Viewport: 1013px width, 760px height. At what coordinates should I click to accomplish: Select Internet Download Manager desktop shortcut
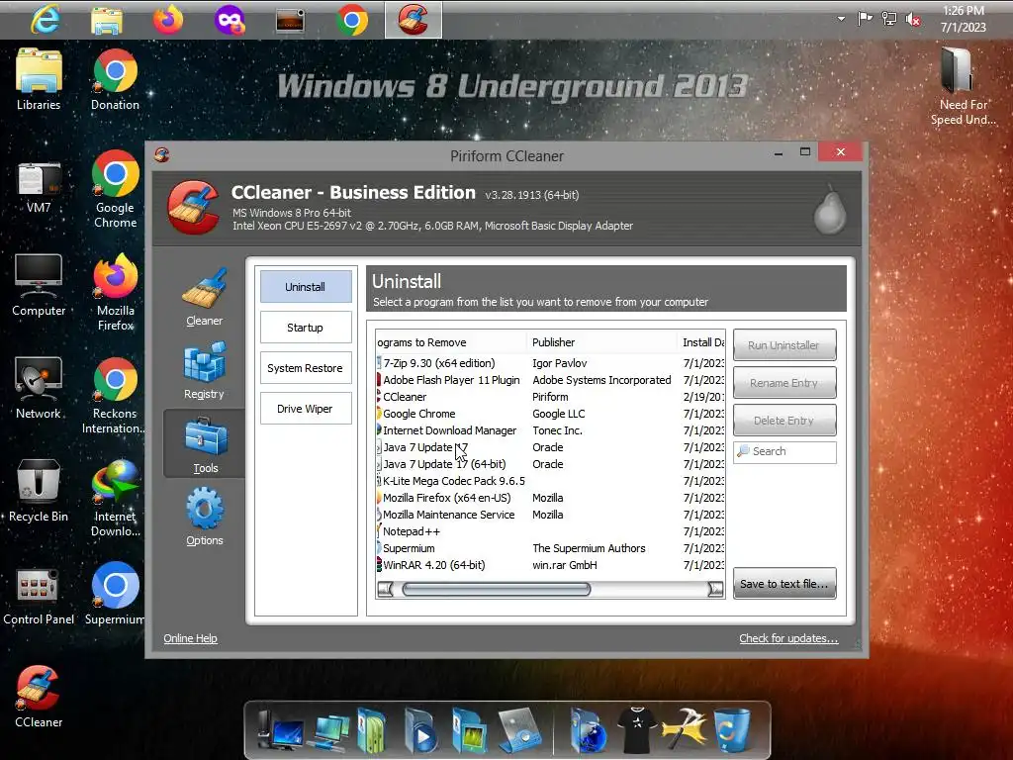[x=116, y=499]
